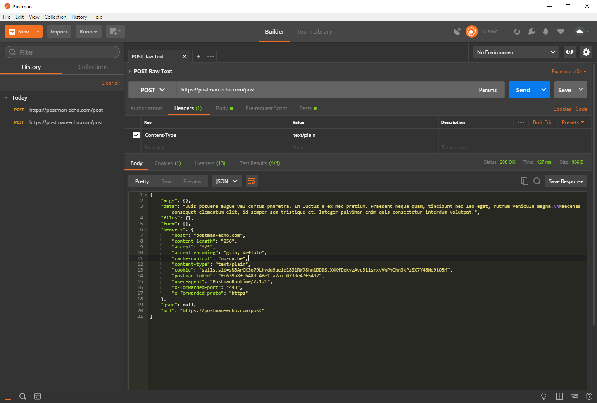Click the Send button

coord(523,90)
